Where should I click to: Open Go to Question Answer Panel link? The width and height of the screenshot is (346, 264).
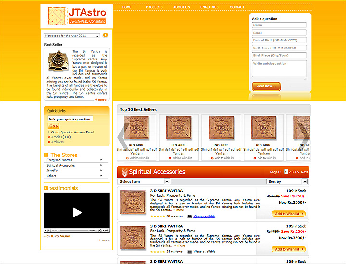[x=73, y=132]
